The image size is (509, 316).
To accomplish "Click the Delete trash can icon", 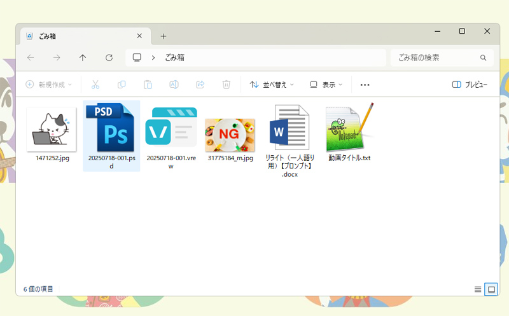I will click(x=226, y=85).
